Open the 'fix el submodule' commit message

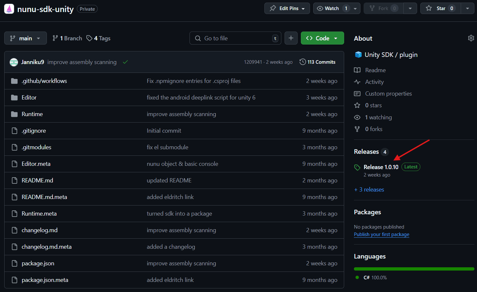point(167,147)
